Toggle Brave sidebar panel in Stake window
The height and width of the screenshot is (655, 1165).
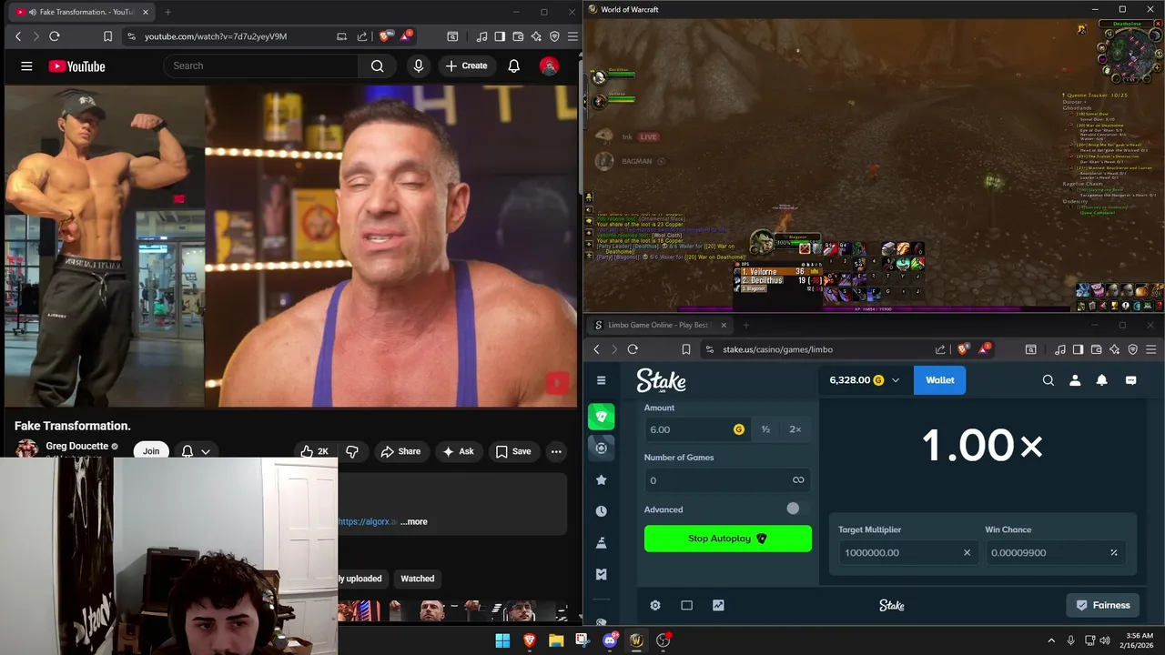[x=1078, y=349]
